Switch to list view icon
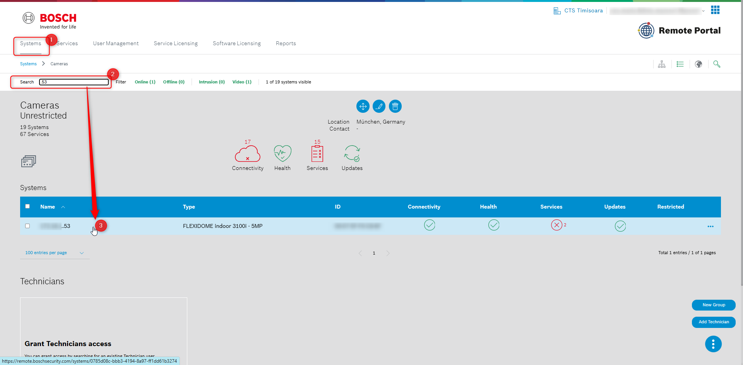Viewport: 743px width, 365px height. (x=680, y=64)
